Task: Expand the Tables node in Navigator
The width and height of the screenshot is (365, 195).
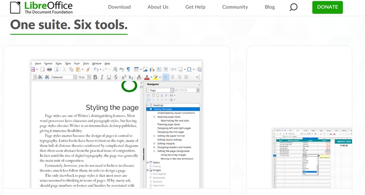Action: pos(147,163)
